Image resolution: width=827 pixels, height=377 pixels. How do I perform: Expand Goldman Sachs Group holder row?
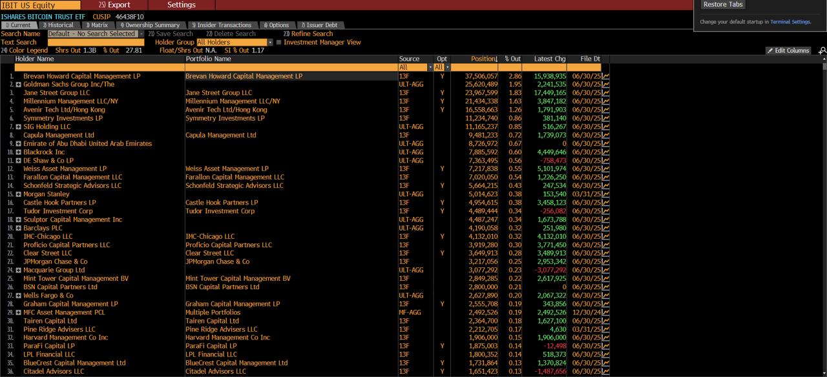pos(19,85)
